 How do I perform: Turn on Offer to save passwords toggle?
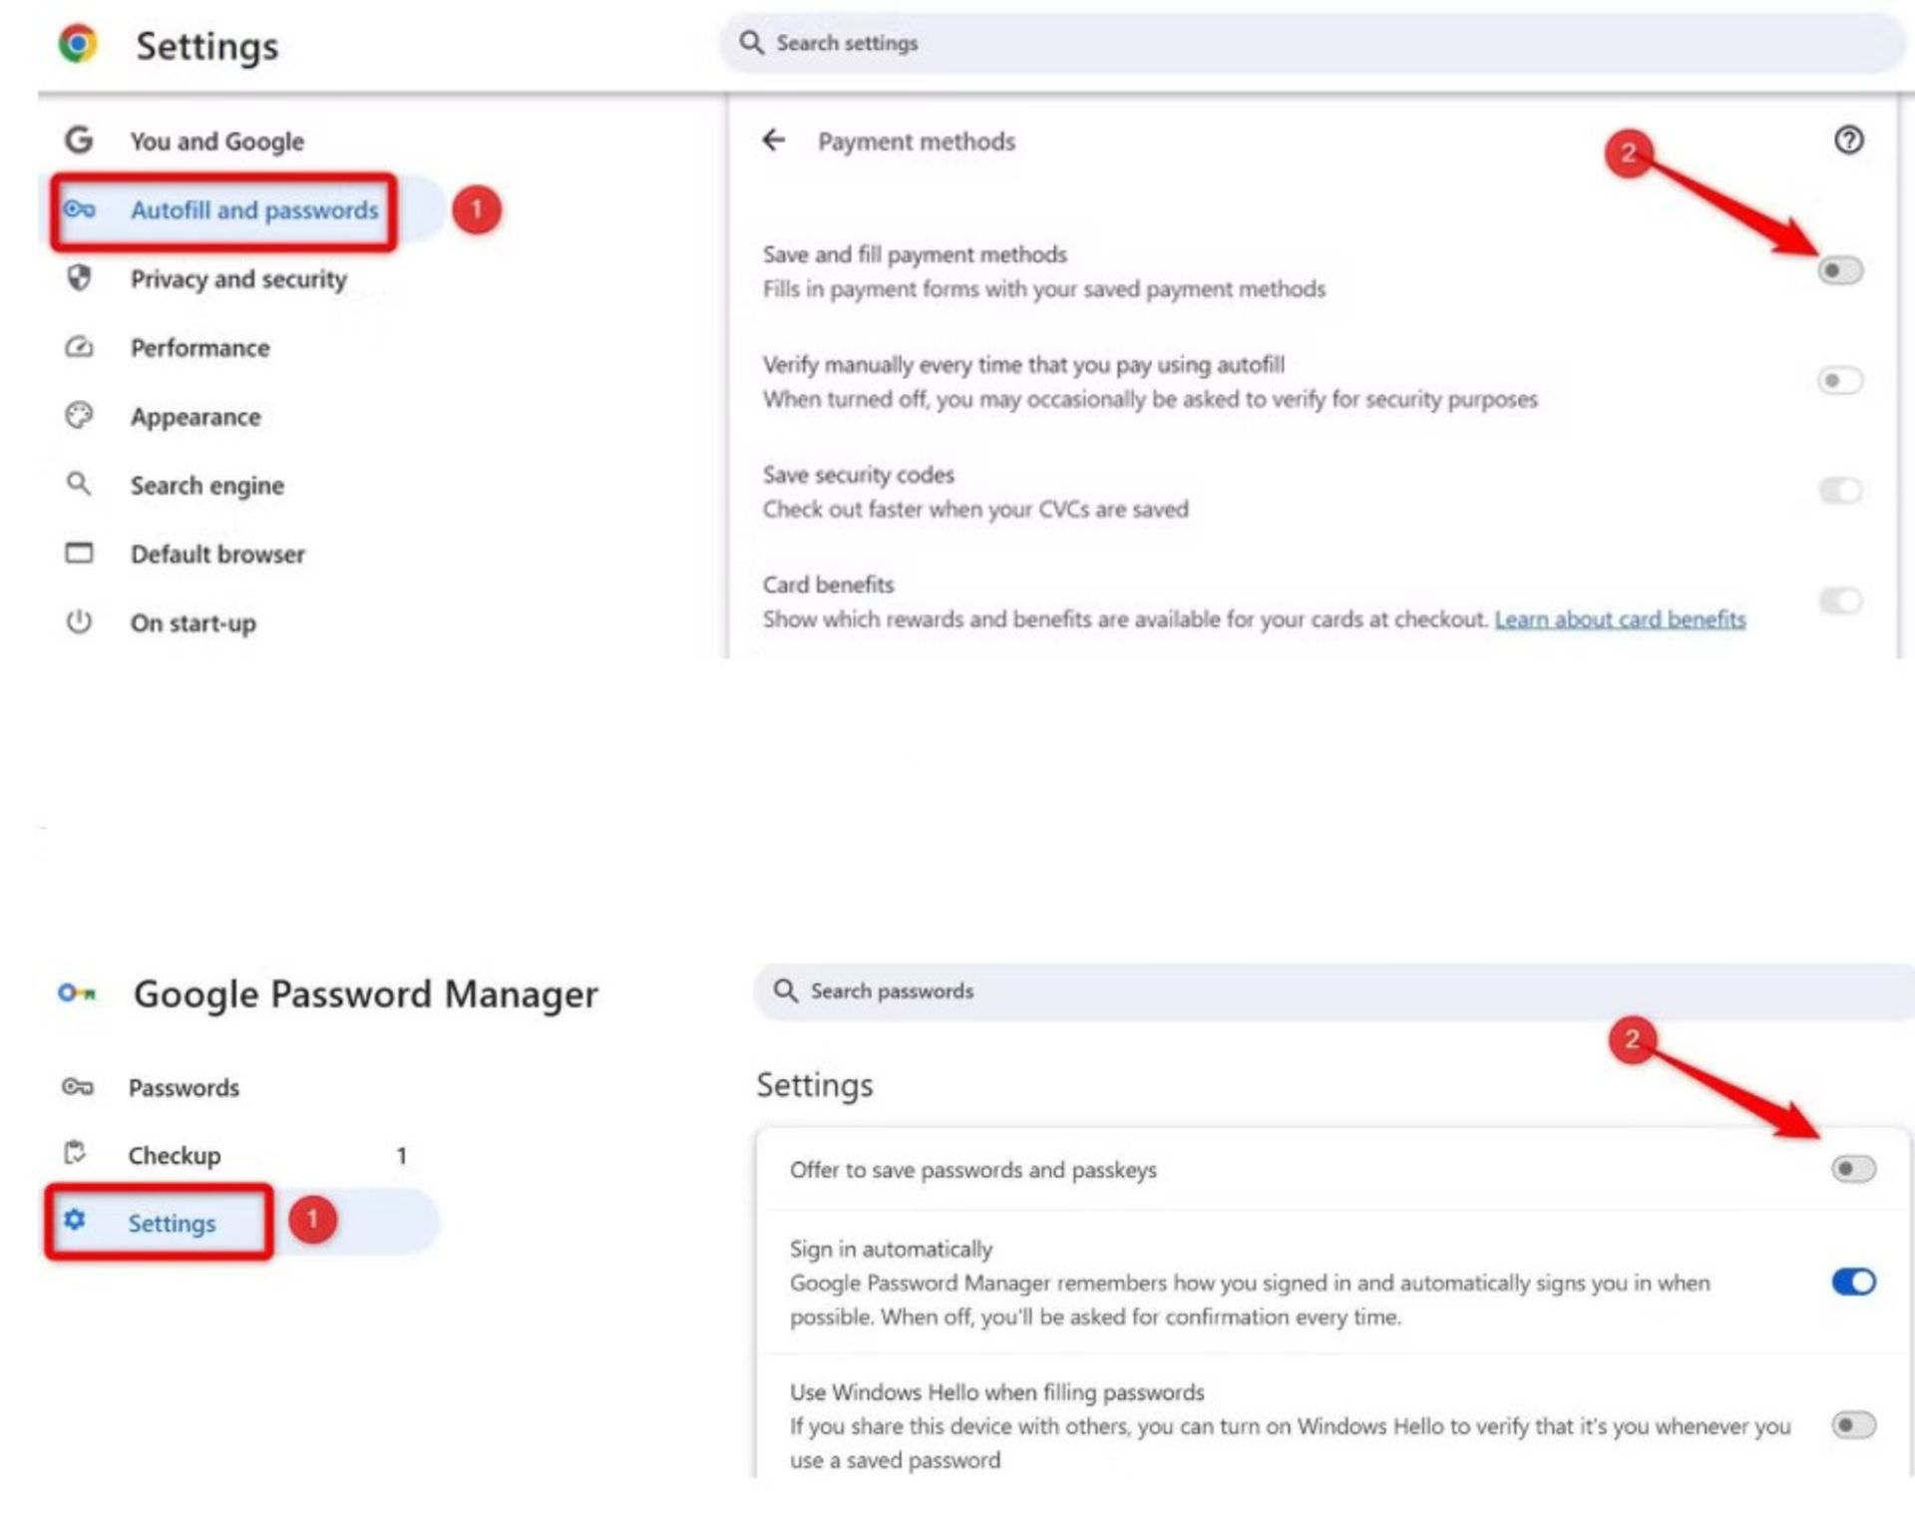[1853, 1168]
